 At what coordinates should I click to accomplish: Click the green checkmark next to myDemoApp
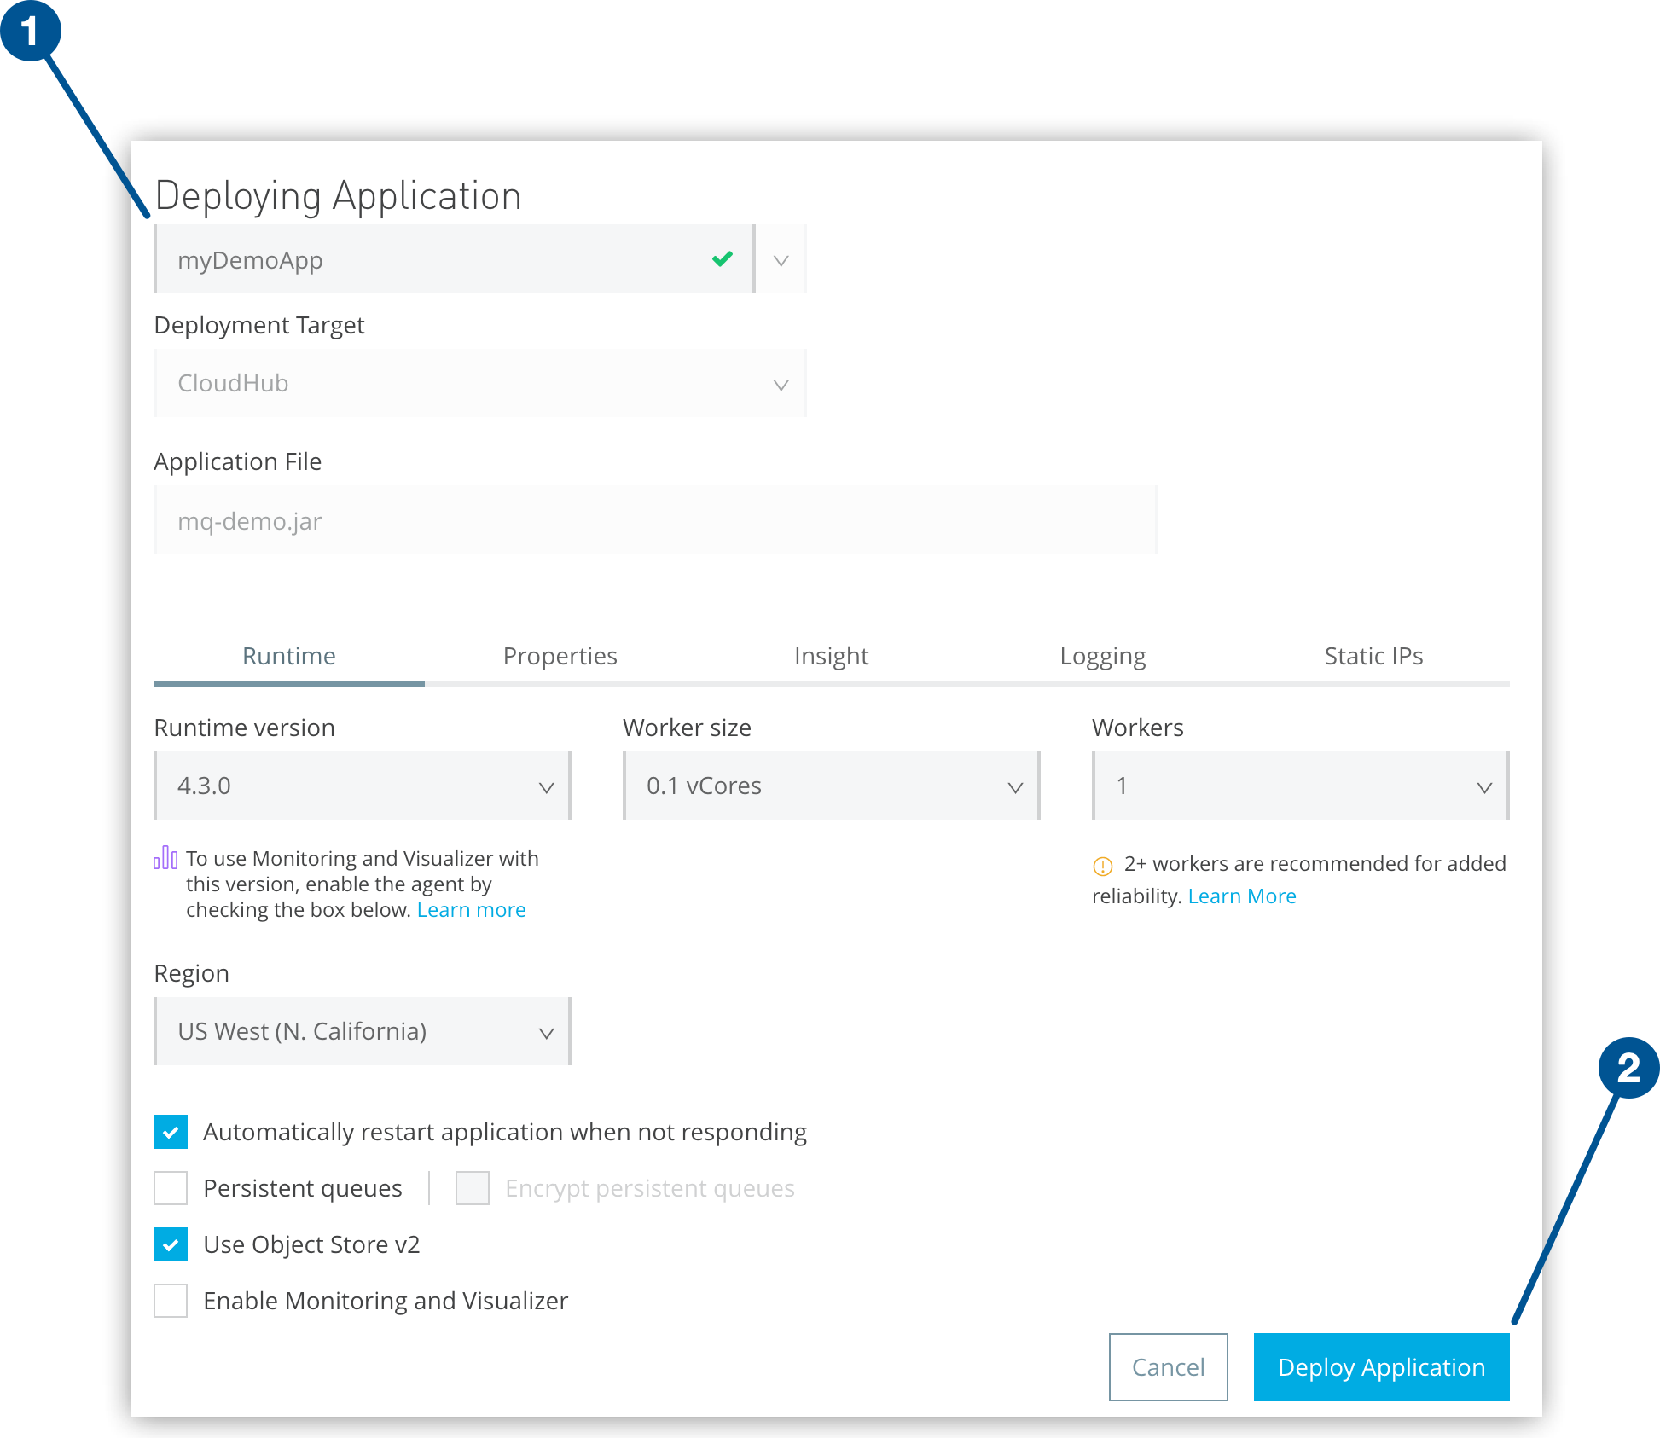click(x=721, y=258)
